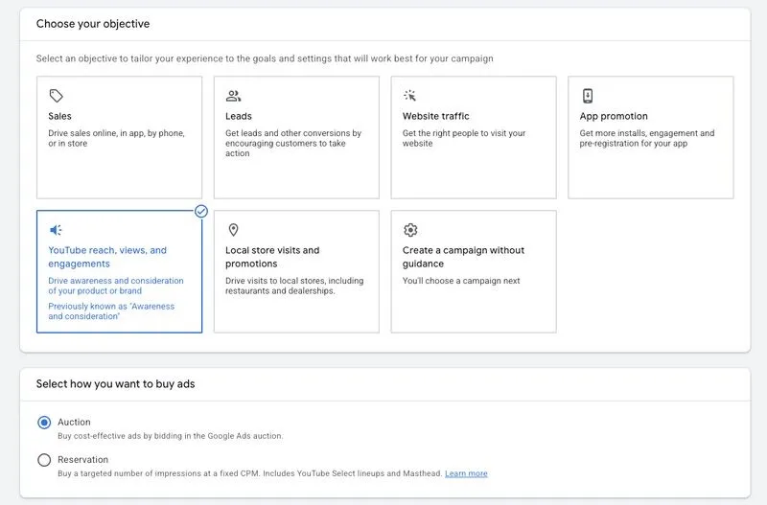Click the Website traffic cursor icon
The height and width of the screenshot is (505, 767).
pos(410,95)
